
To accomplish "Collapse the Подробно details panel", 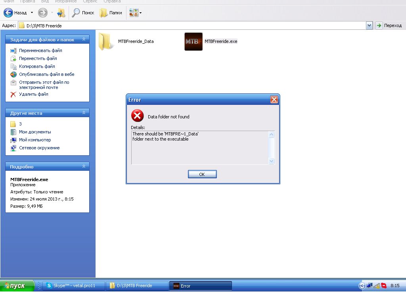I will (x=84, y=166).
